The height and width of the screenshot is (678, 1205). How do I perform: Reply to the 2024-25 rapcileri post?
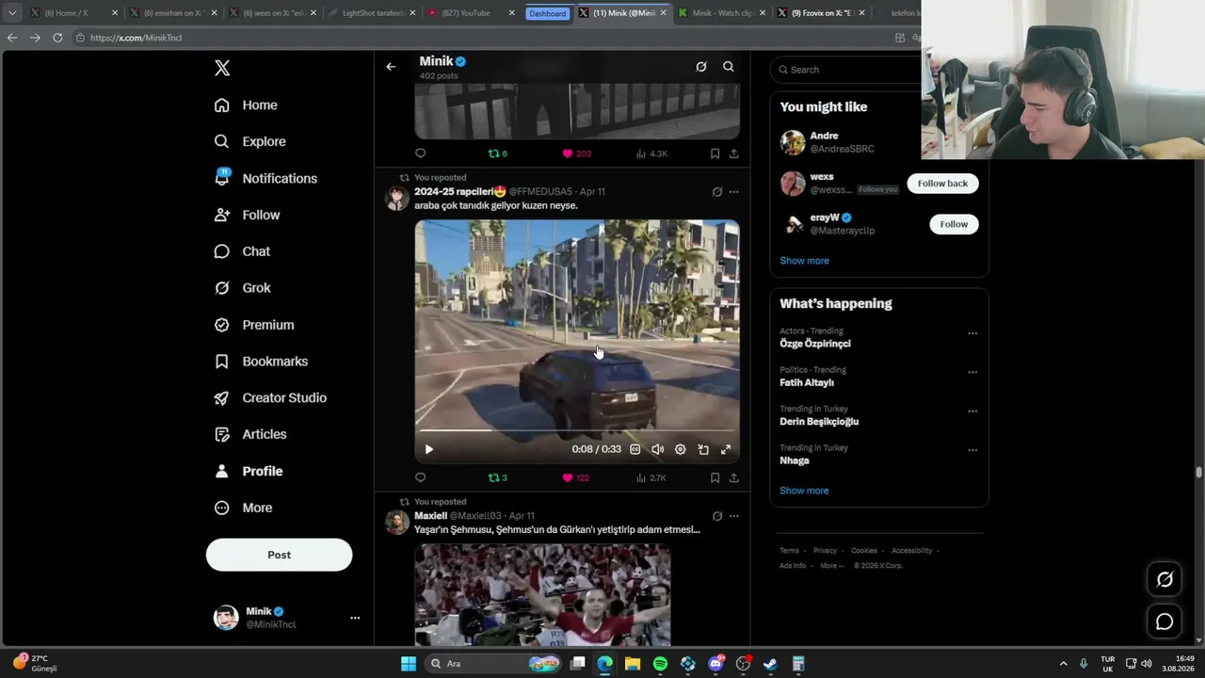[421, 478]
